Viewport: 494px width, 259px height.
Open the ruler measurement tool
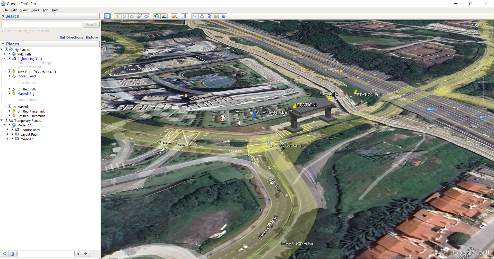[184, 16]
